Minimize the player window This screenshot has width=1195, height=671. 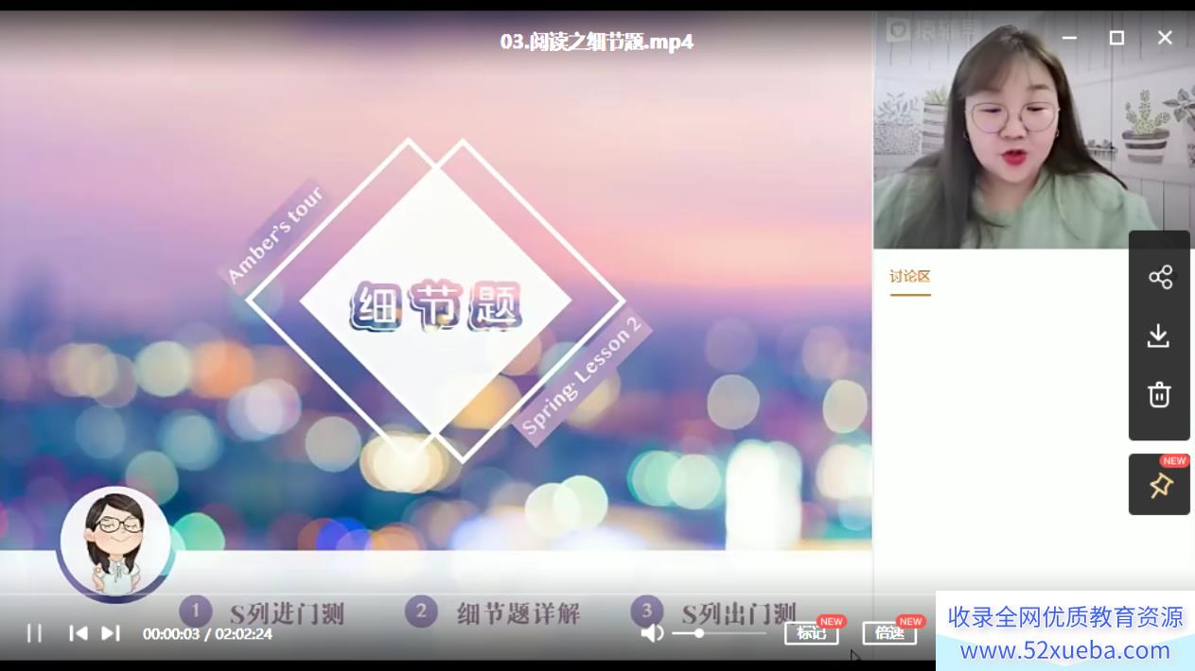1069,38
